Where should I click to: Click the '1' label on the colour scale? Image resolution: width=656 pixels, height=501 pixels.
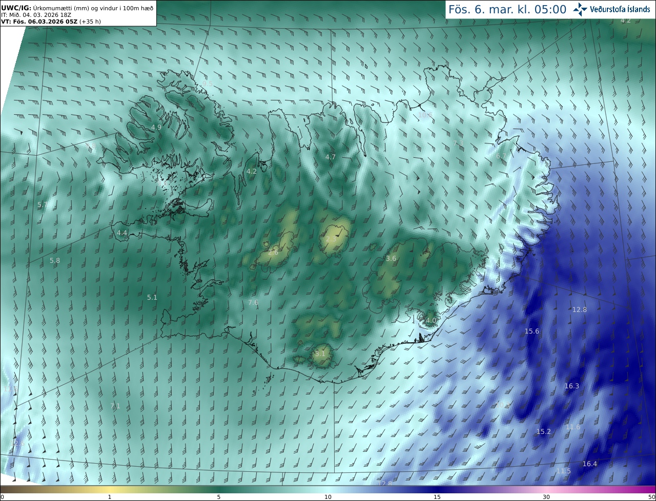point(110,497)
